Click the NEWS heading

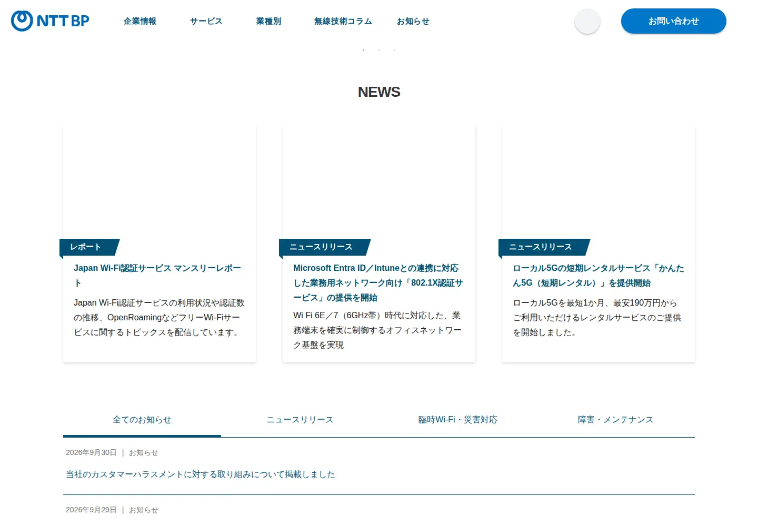pos(379,92)
